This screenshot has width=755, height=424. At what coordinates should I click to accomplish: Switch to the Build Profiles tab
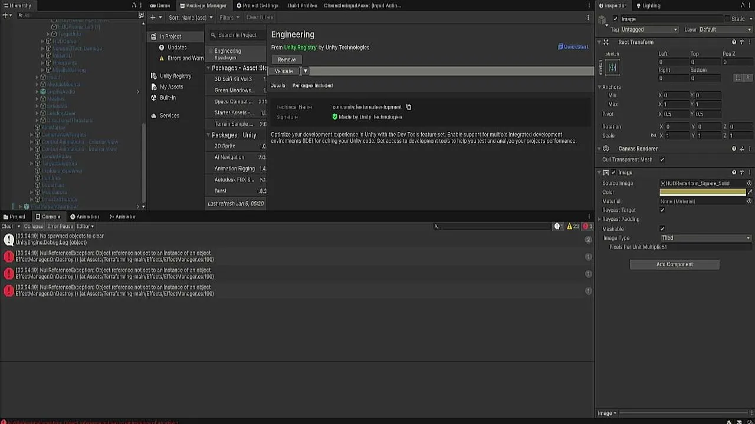[303, 5]
